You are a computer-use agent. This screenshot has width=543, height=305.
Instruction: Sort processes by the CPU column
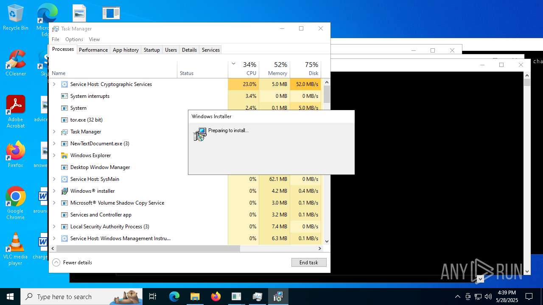point(244,69)
